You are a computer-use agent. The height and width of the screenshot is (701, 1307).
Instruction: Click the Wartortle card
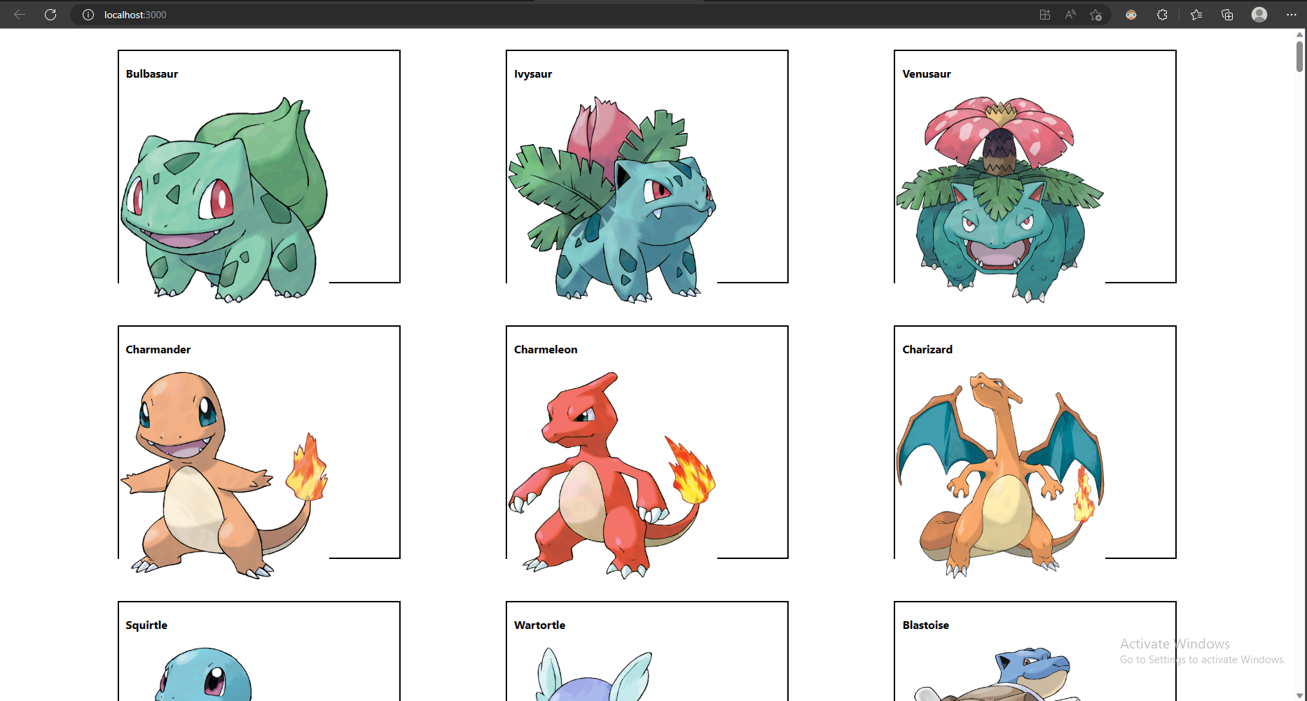[646, 651]
